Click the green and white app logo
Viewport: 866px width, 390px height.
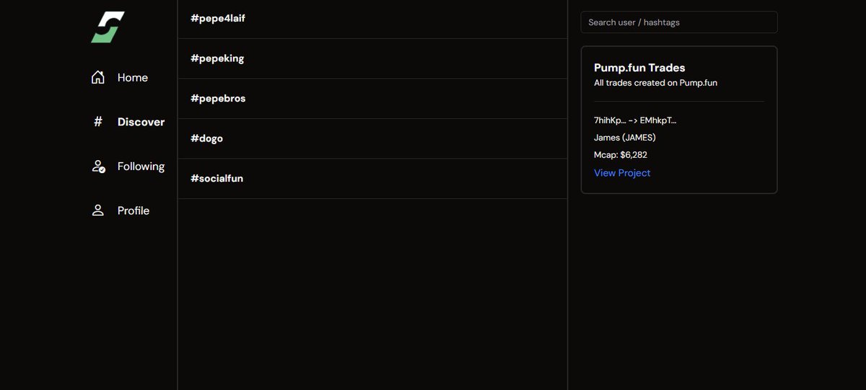pos(108,27)
